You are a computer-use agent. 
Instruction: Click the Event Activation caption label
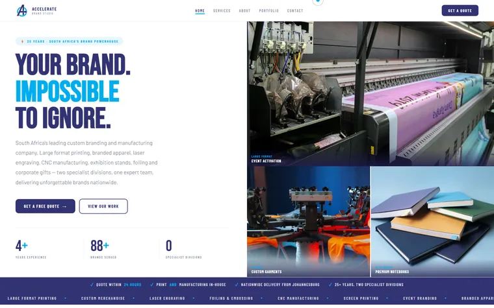pos(266,161)
